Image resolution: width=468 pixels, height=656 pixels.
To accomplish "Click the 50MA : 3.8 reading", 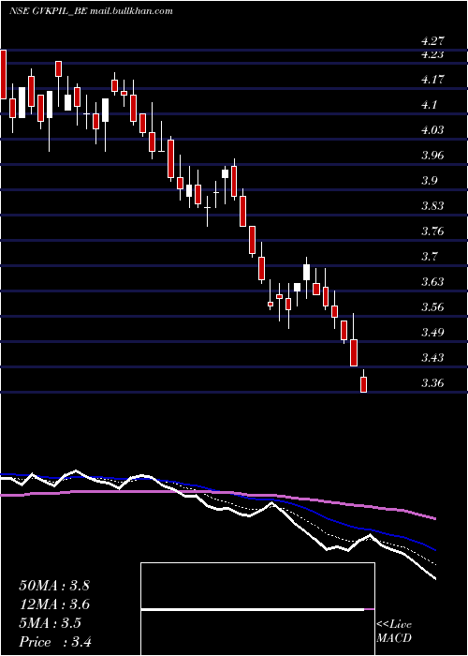I will (x=54, y=586).
